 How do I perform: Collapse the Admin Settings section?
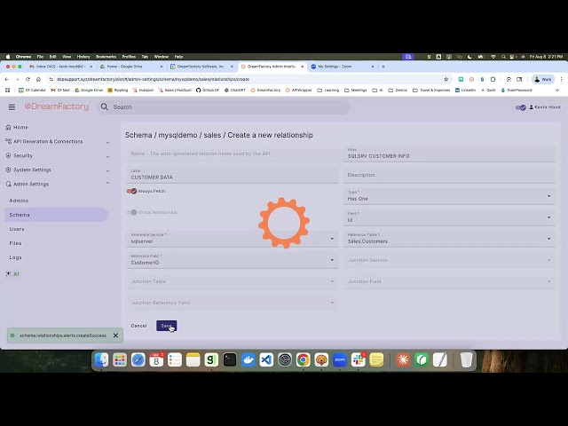pos(57,184)
